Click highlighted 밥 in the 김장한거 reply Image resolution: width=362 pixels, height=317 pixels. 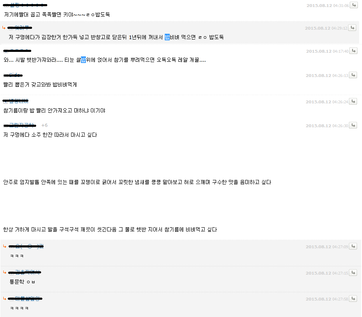coord(167,37)
